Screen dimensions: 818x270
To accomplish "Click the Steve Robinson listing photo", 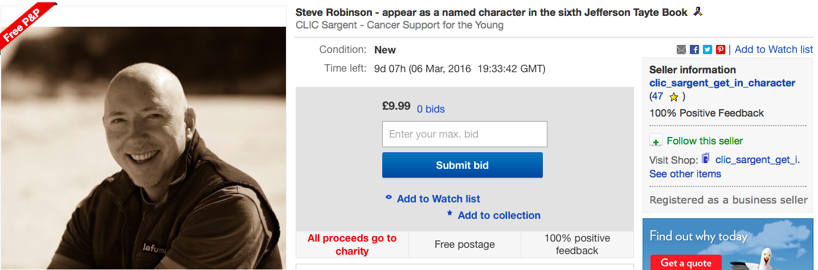I will tap(143, 148).
